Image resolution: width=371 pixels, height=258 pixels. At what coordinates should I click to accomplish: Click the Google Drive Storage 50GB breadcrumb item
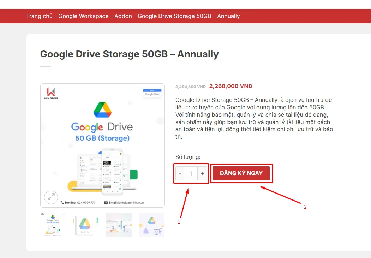pos(189,16)
